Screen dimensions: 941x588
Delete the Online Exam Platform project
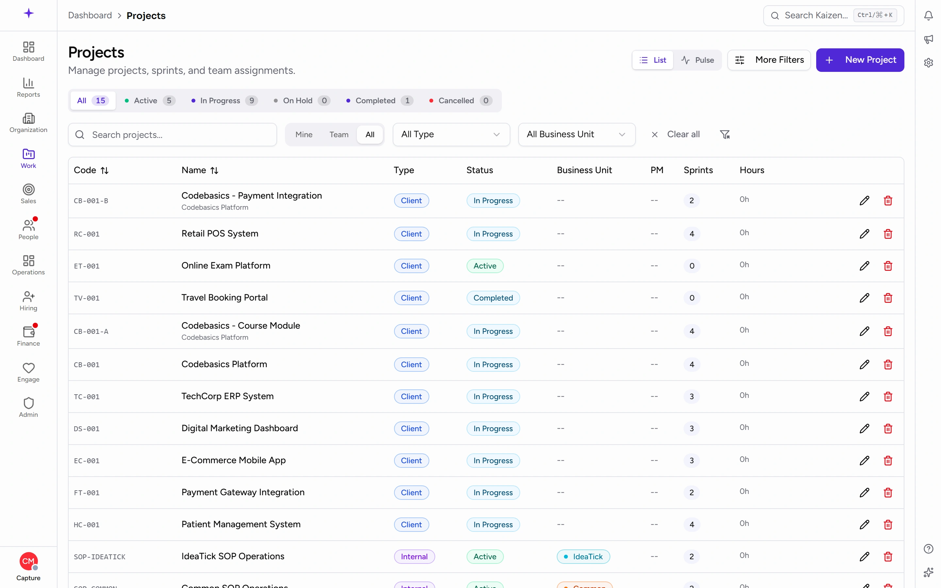pos(888,266)
